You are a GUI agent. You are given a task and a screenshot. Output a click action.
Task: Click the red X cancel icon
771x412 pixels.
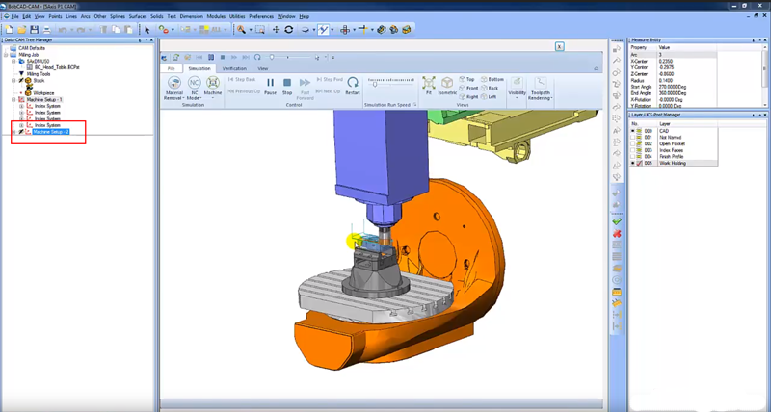click(617, 234)
